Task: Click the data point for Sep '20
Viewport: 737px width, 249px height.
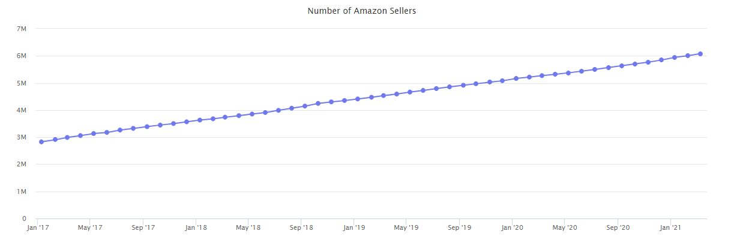Action: point(622,66)
